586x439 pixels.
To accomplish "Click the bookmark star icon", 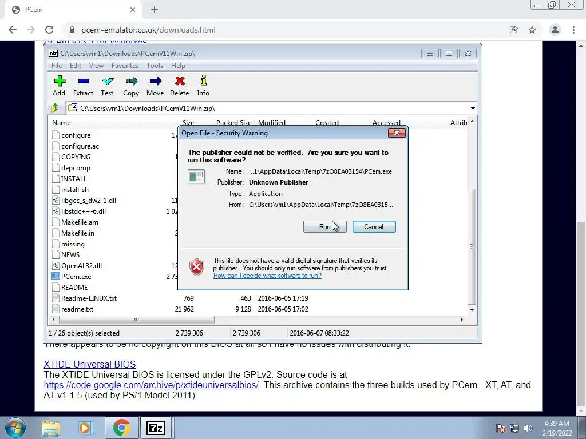I will [x=532, y=30].
